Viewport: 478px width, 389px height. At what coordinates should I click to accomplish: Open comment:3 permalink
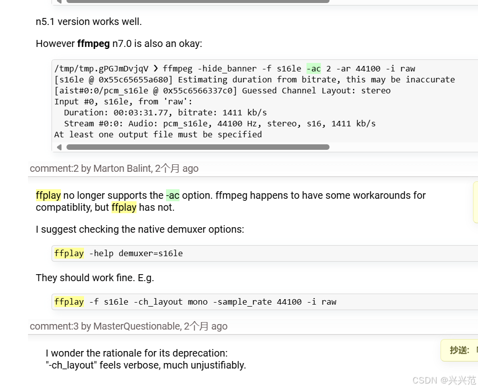54,326
